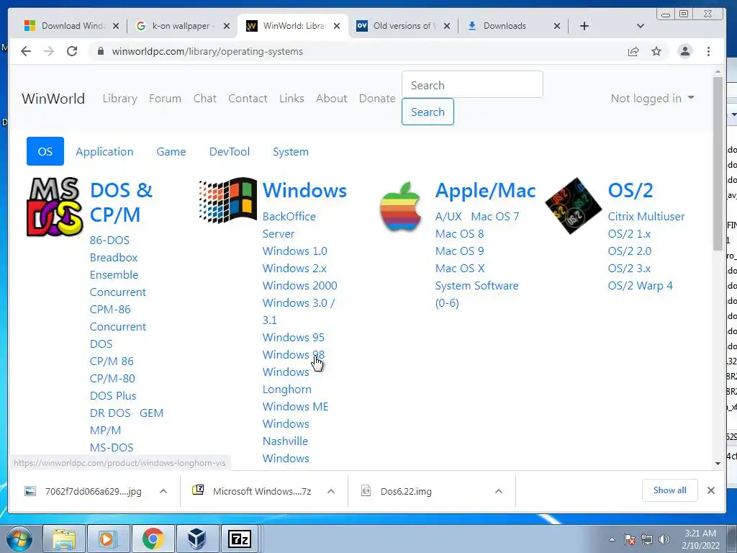Click the Search button

428,112
